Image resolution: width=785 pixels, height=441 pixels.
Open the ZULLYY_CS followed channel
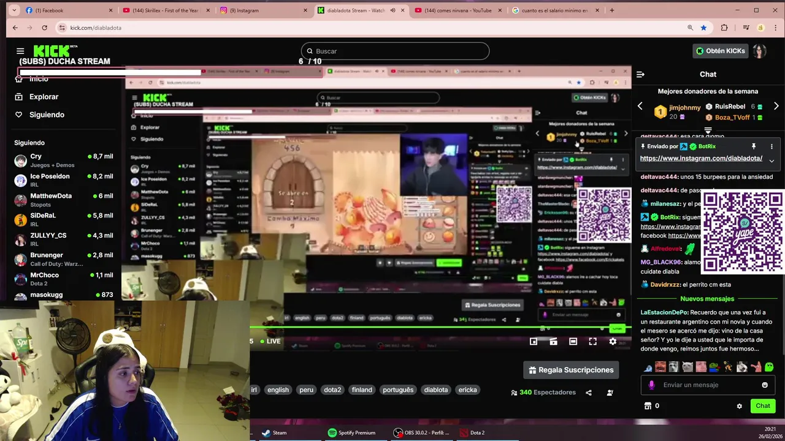point(64,239)
